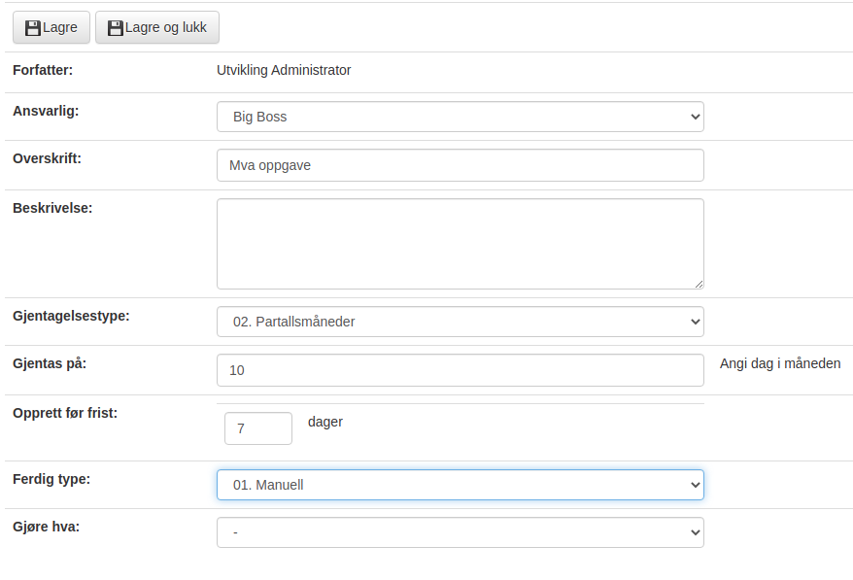Click the Overskrift label
This screenshot has width=853, height=580.
47,158
